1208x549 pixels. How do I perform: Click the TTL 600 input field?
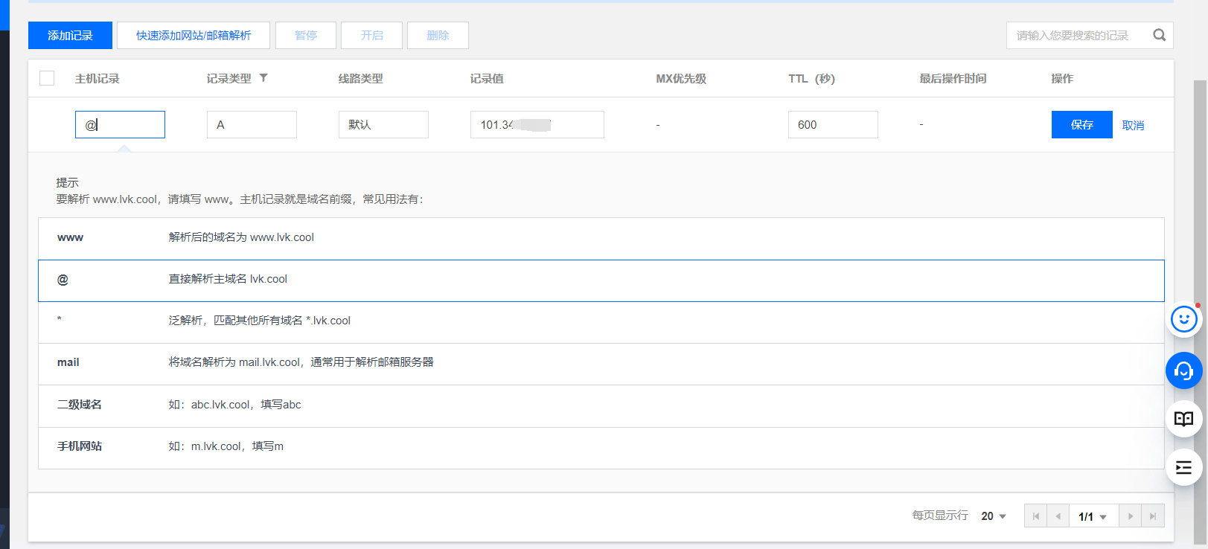(x=833, y=124)
